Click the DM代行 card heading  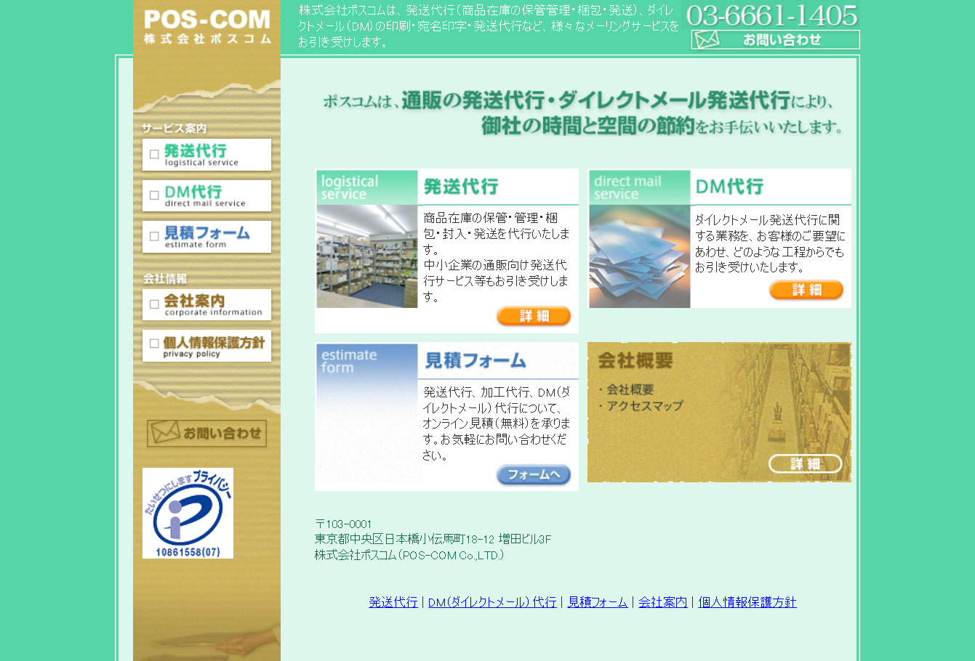point(729,187)
